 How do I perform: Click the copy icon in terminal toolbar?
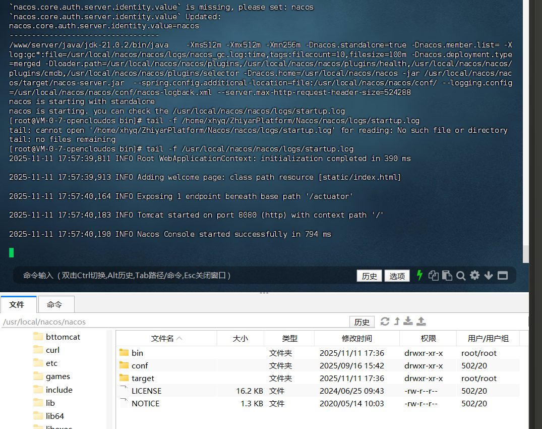(434, 276)
